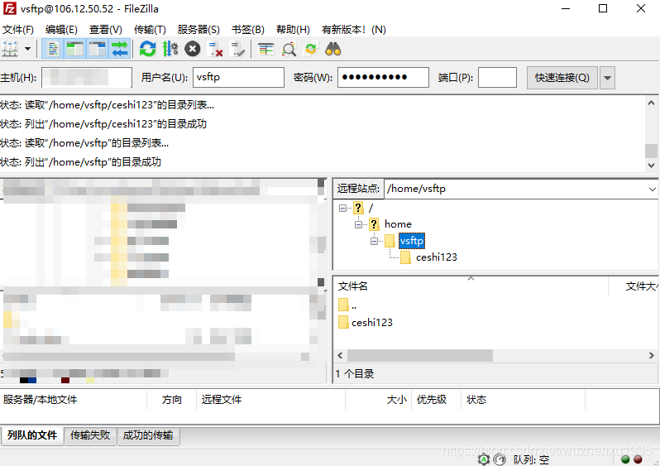The image size is (660, 466).
Task: Open directory listing filters dialog
Action: tap(266, 49)
